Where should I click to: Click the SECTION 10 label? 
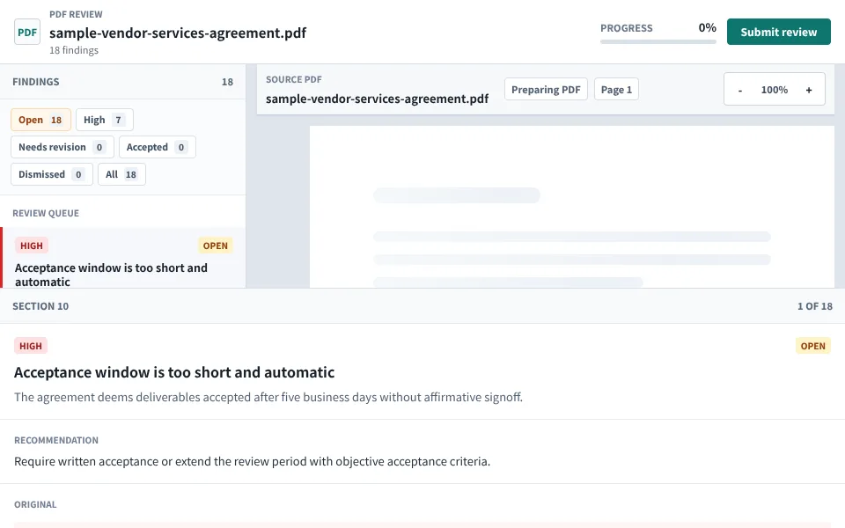click(40, 306)
